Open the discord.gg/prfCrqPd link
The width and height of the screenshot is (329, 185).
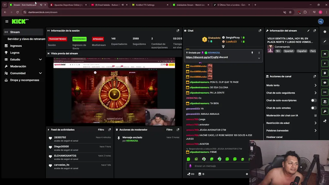202,57
